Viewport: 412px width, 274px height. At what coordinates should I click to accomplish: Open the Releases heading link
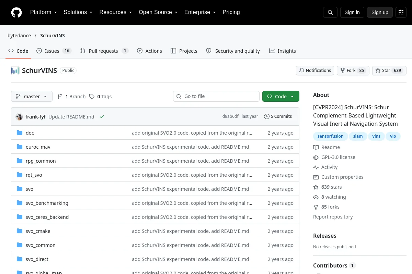point(325,236)
